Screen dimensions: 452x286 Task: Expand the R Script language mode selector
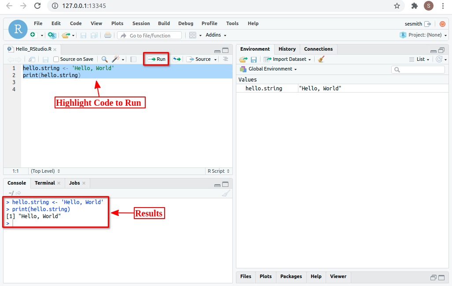[218, 171]
